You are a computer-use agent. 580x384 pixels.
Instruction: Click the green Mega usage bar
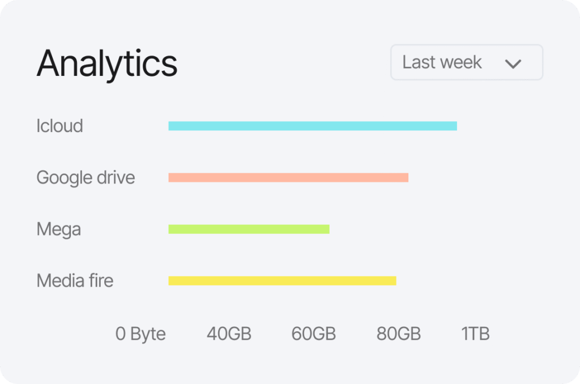[249, 229]
